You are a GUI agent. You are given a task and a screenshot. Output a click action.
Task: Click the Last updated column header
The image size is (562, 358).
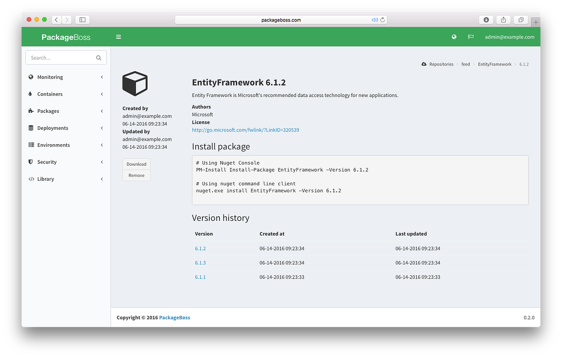(411, 234)
